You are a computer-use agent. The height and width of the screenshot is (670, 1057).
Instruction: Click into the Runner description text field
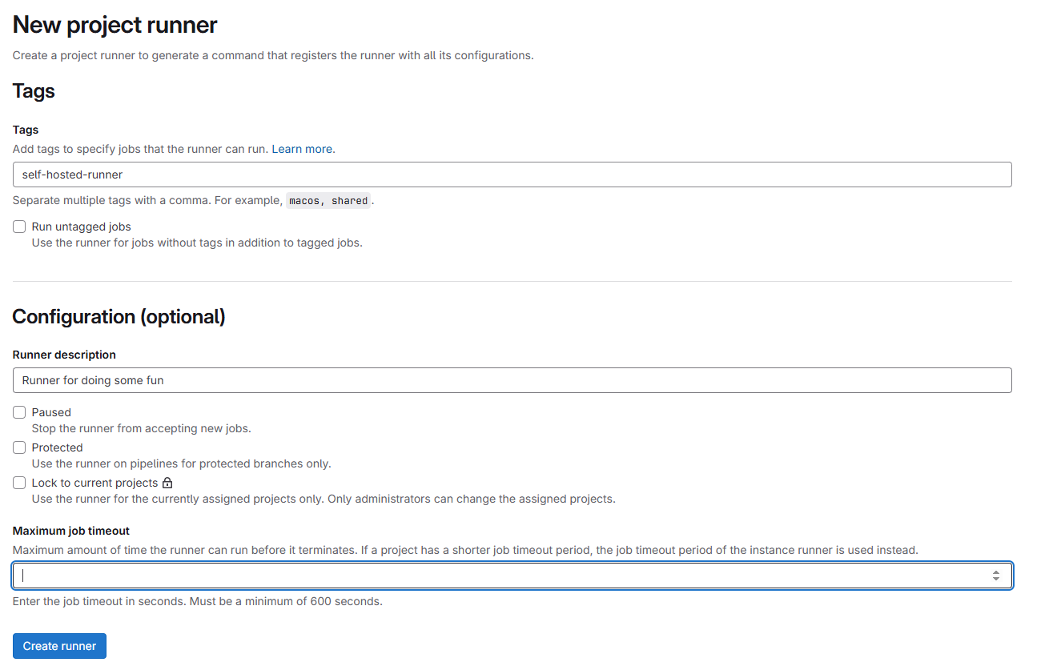click(512, 380)
